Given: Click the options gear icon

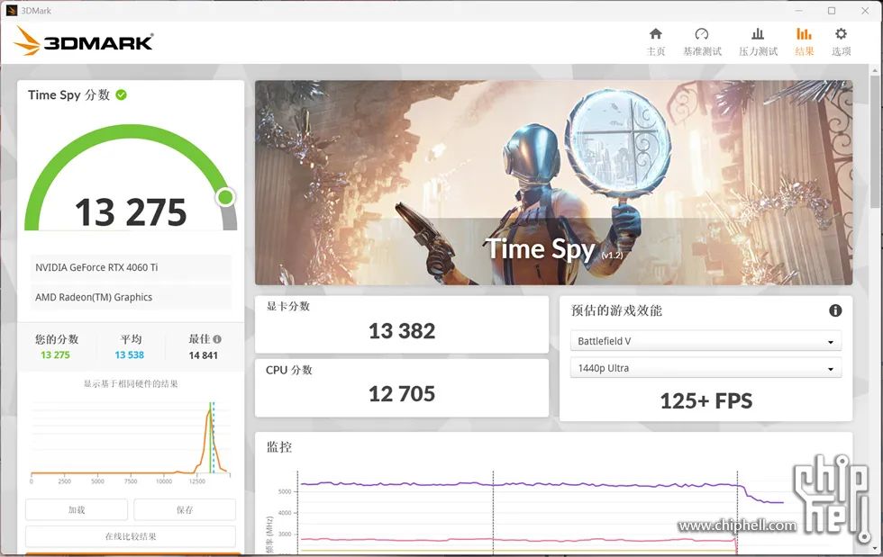Looking at the screenshot, I should coord(841,34).
